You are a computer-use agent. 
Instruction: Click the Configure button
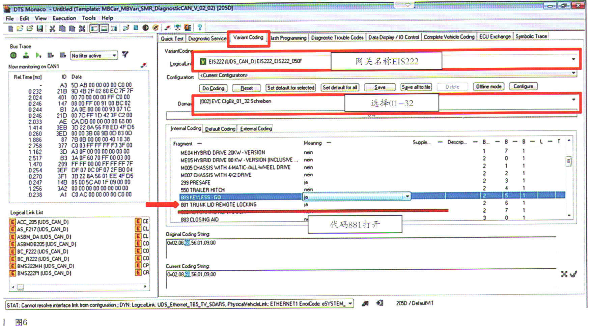tap(523, 86)
